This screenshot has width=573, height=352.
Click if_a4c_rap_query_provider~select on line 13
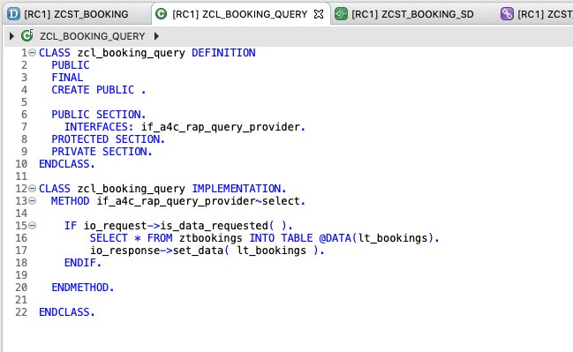pyautogui.click(x=198, y=201)
